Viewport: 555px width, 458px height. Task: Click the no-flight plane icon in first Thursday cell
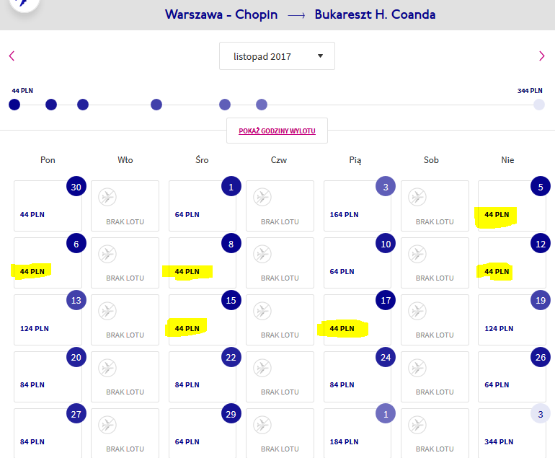tap(262, 197)
